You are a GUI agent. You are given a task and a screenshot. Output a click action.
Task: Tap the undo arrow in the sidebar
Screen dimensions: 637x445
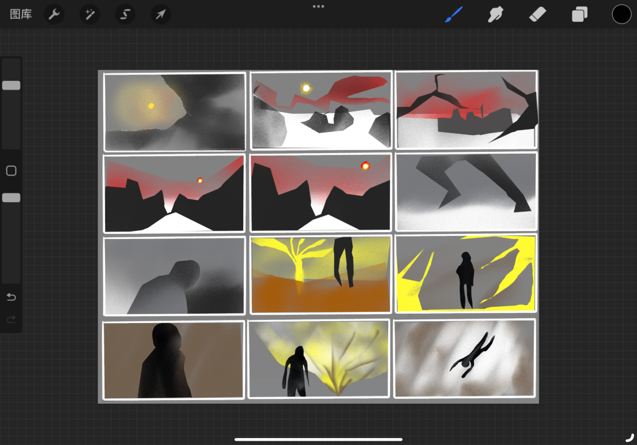(11, 297)
